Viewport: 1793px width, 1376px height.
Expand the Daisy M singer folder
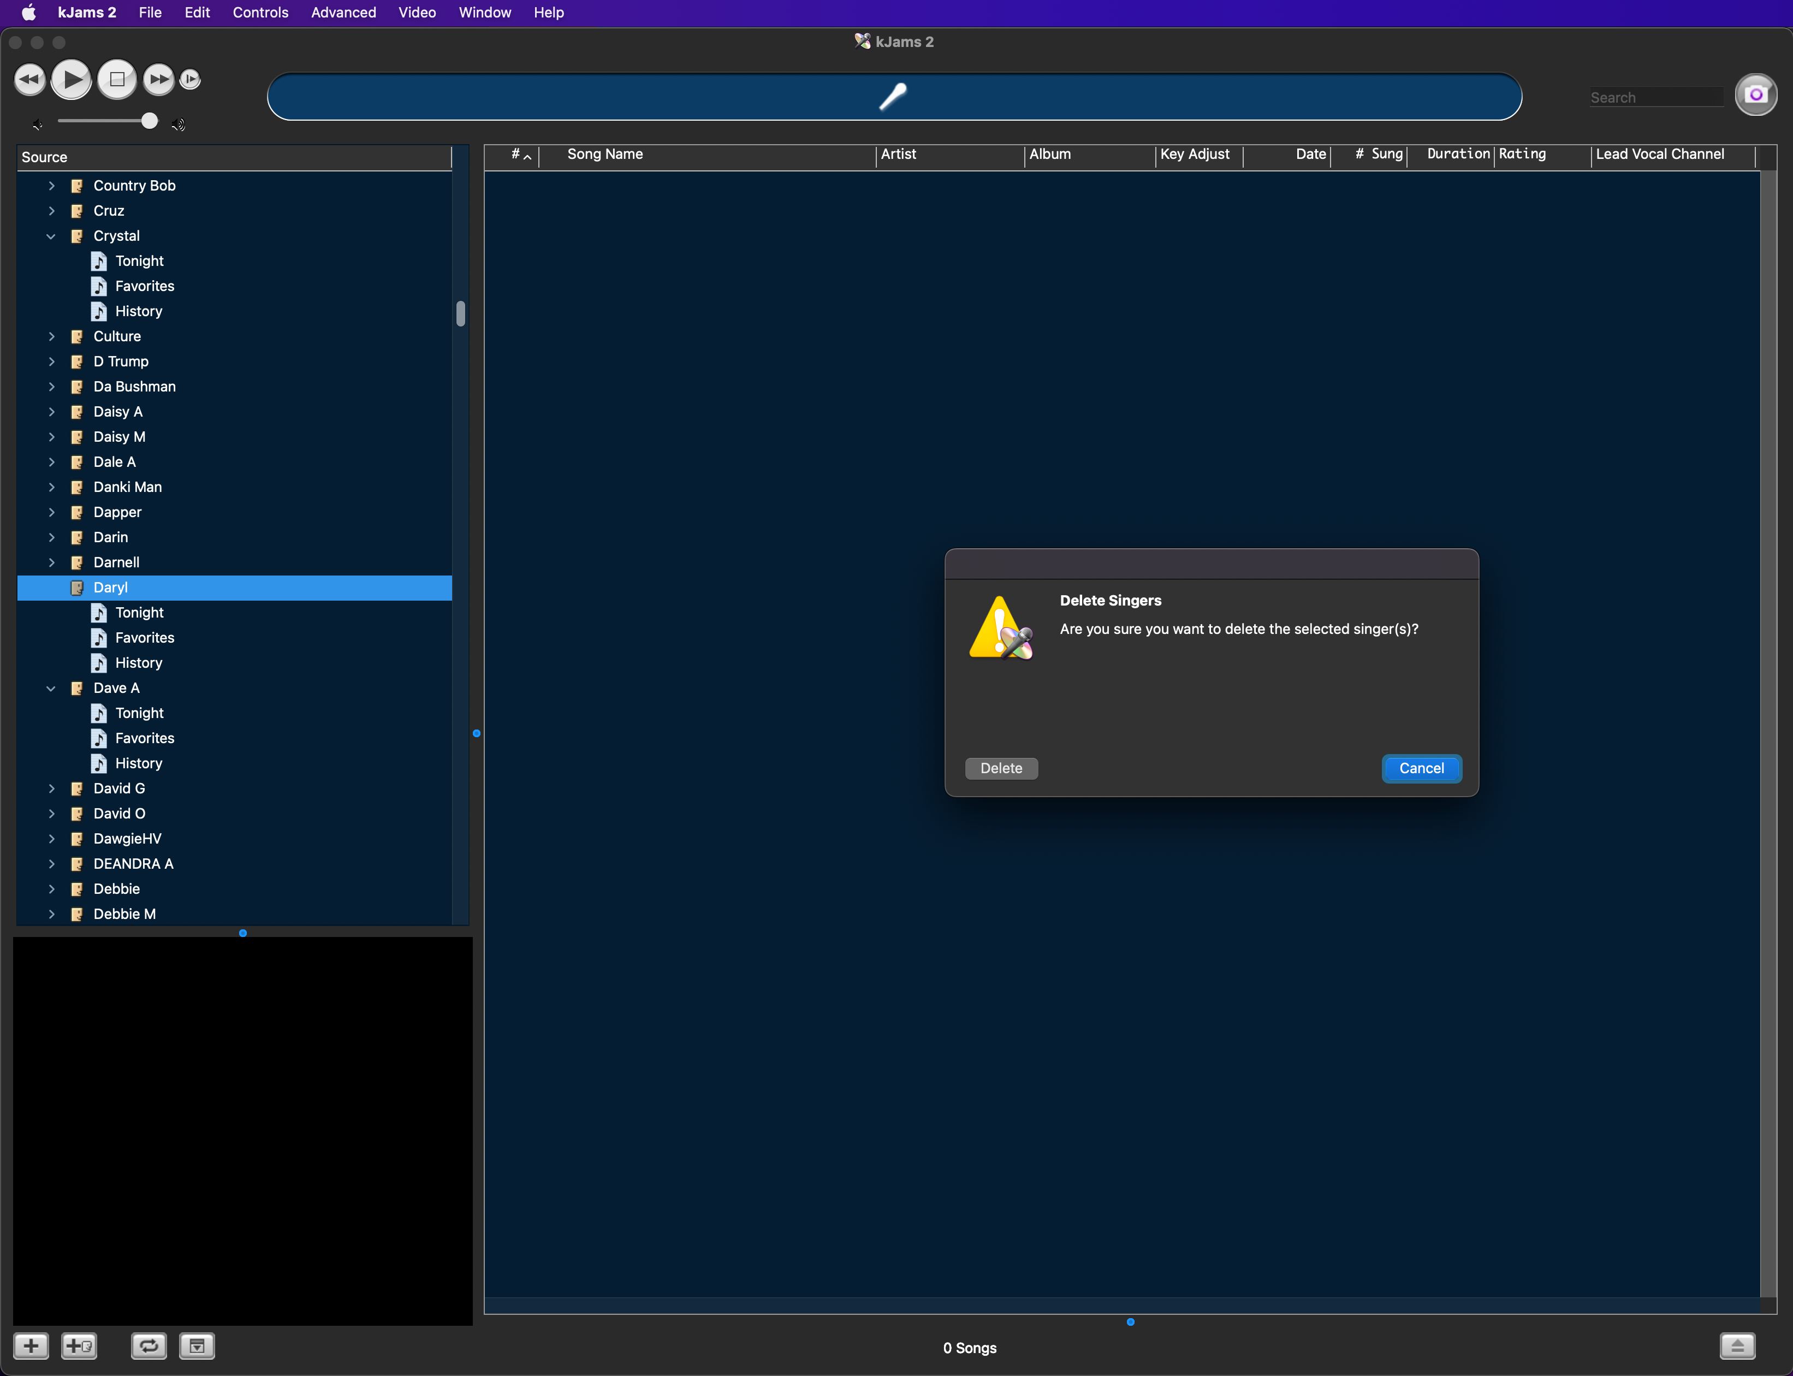click(52, 437)
